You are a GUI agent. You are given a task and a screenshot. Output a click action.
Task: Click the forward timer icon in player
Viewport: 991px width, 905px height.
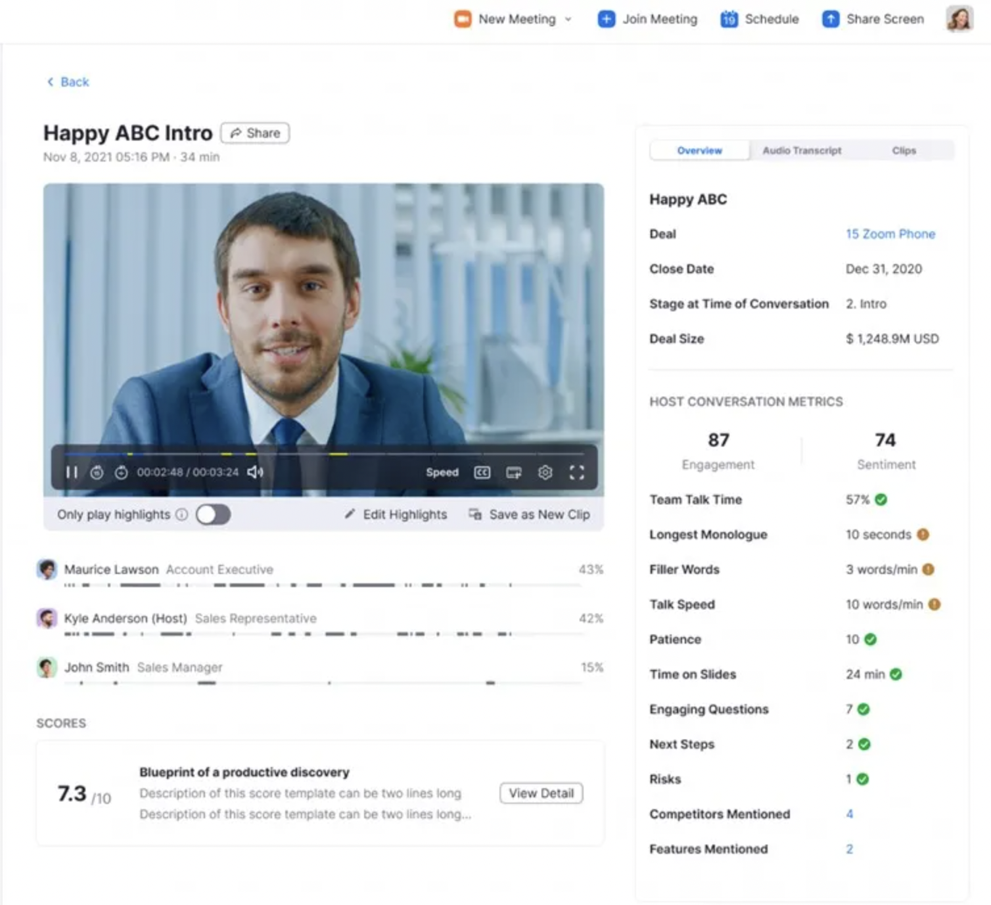[x=121, y=472]
